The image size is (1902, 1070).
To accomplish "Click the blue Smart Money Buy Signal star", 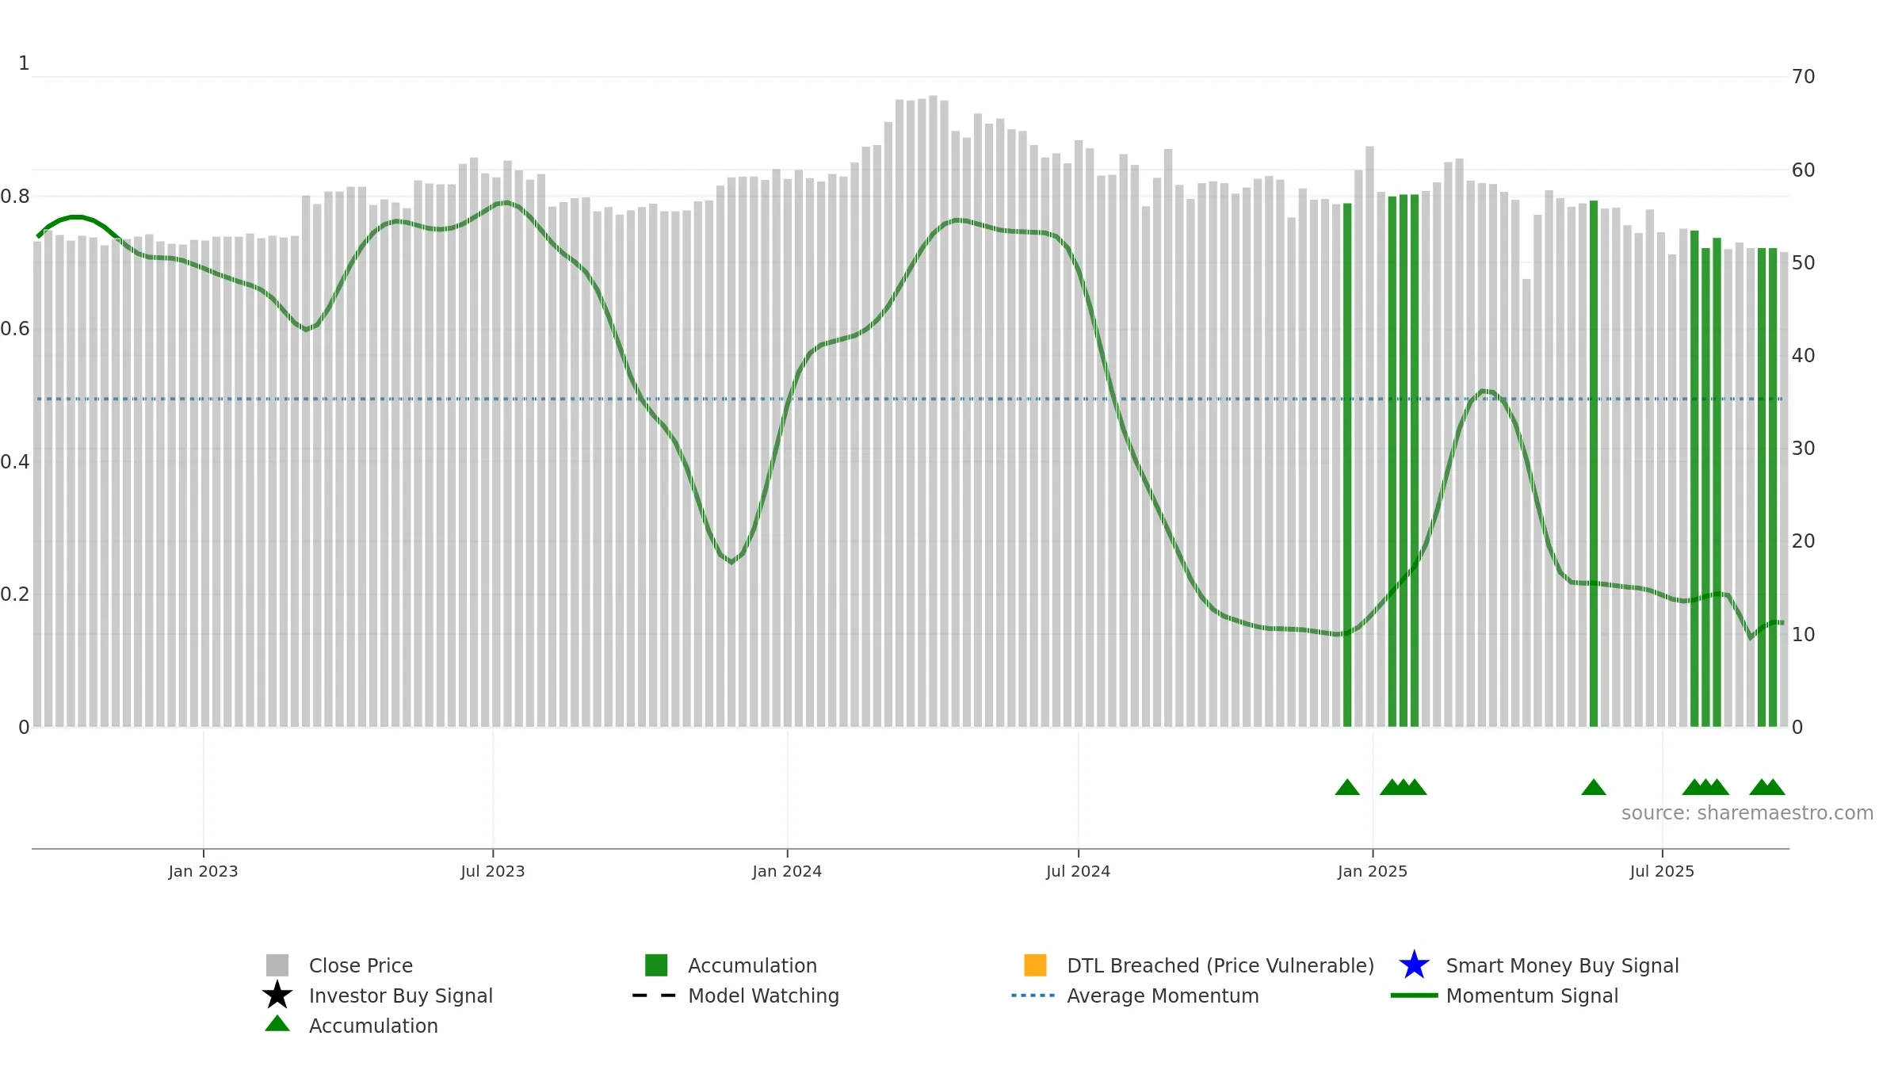I will click(x=1415, y=965).
